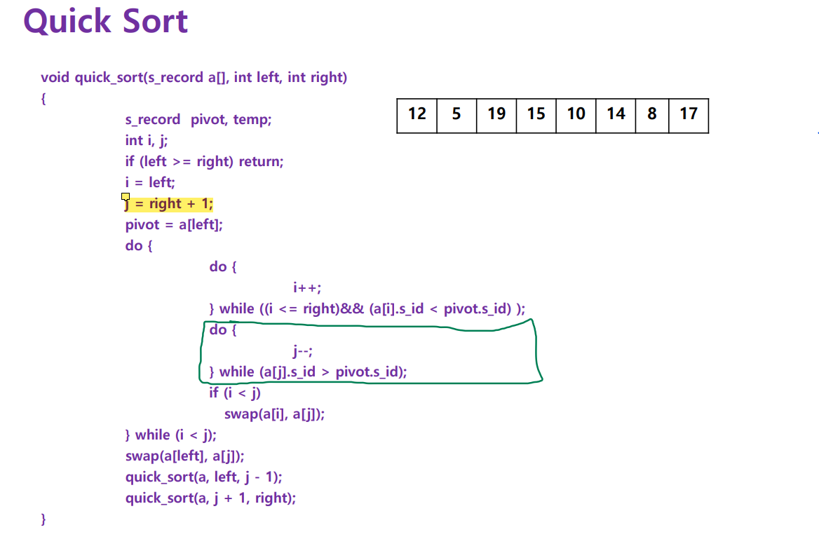Click the array cell containing 8
The image size is (819, 551).
coord(652,116)
